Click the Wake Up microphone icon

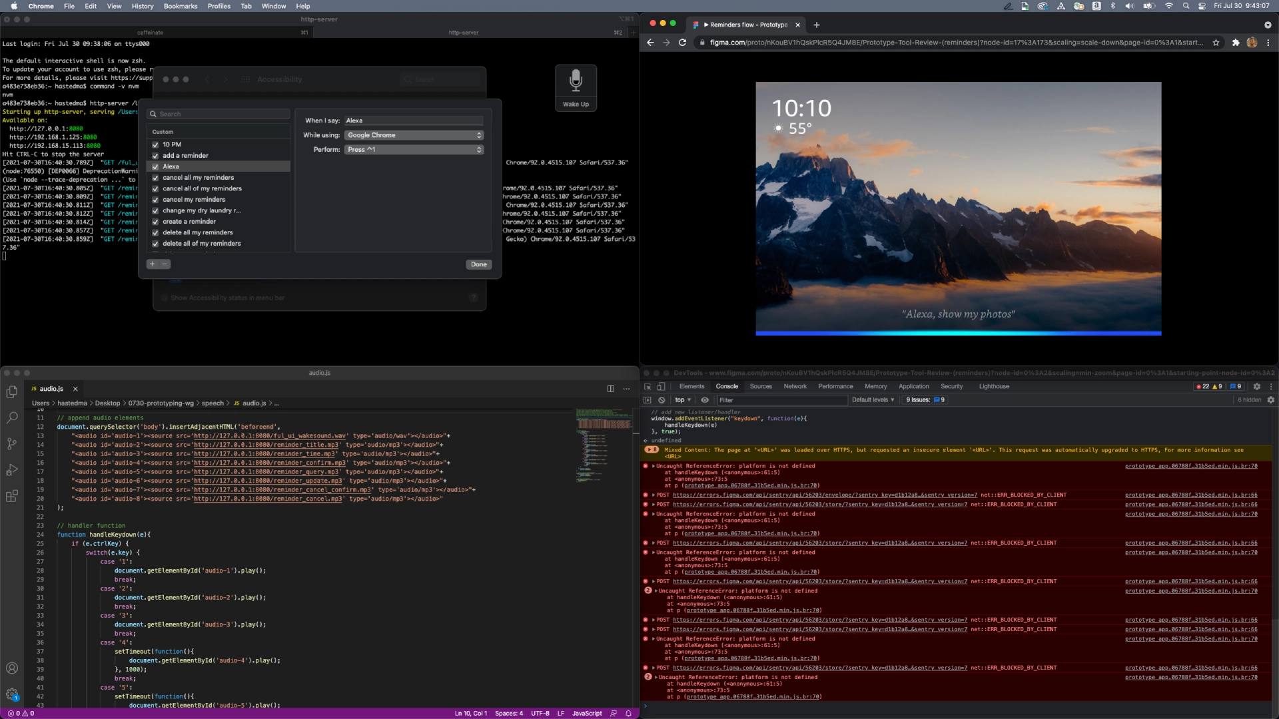[x=576, y=81]
